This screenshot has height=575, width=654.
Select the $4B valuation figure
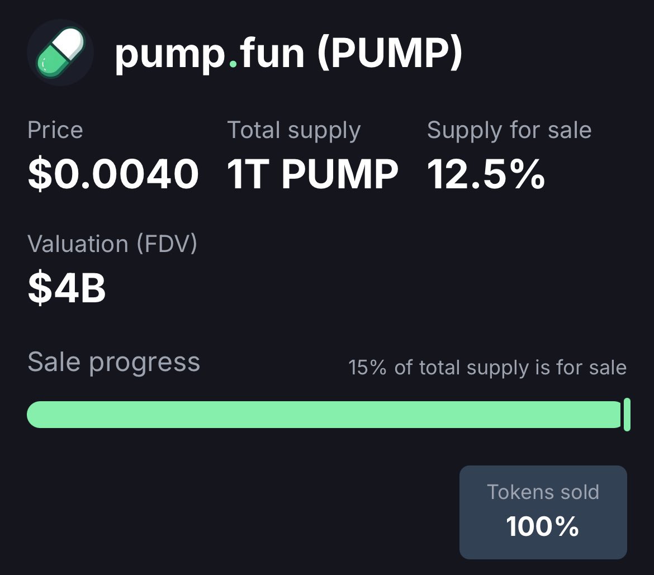(67, 287)
